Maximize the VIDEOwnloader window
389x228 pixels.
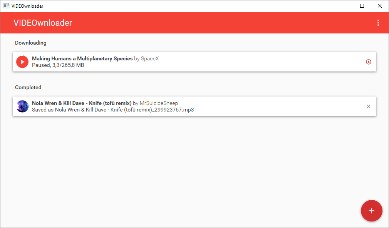click(x=362, y=6)
